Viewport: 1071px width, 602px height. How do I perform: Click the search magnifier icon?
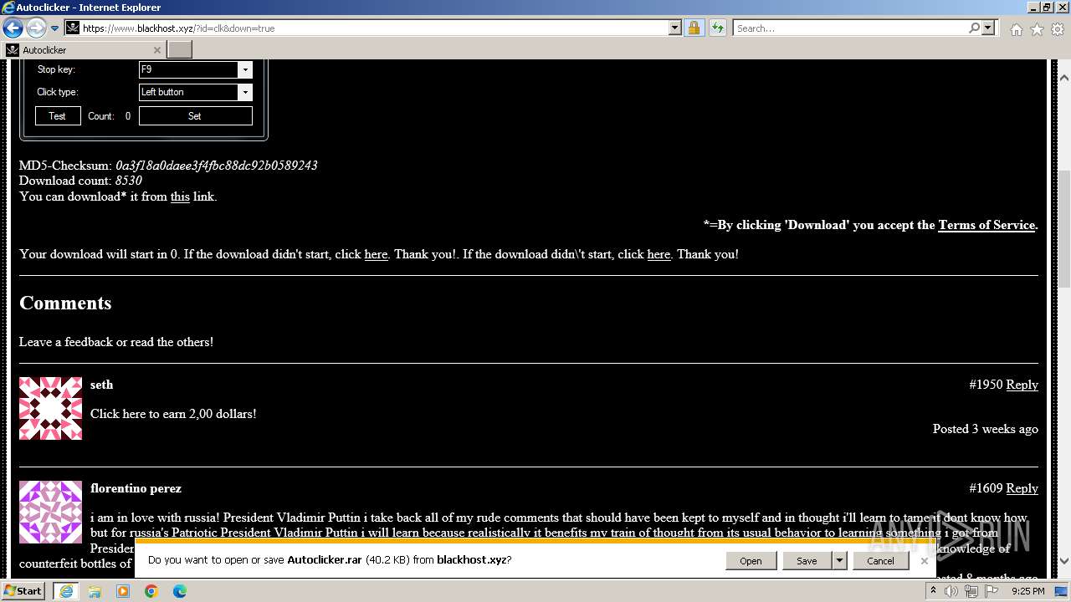click(x=974, y=28)
